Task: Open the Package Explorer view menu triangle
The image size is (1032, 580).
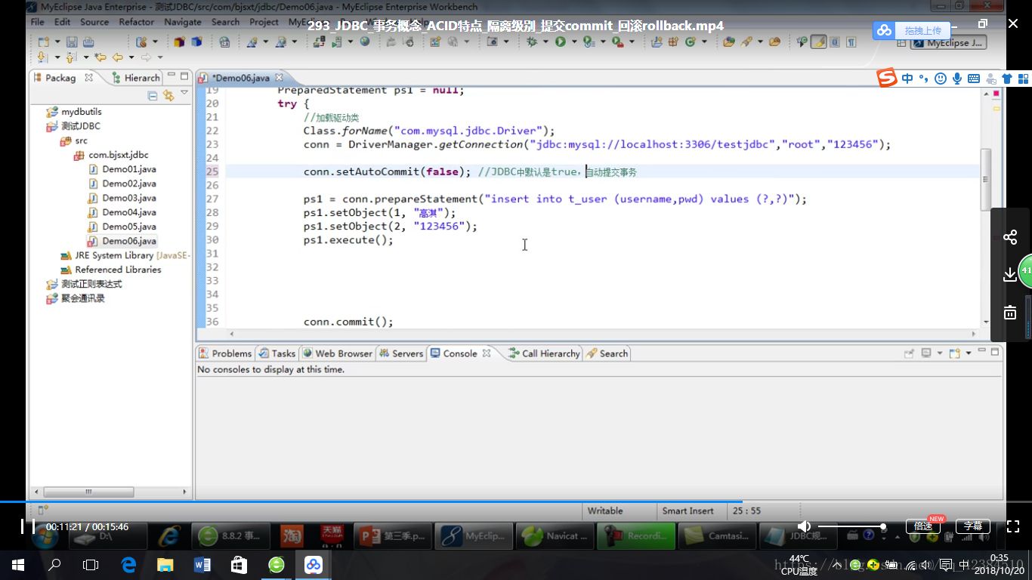Action: [x=184, y=93]
